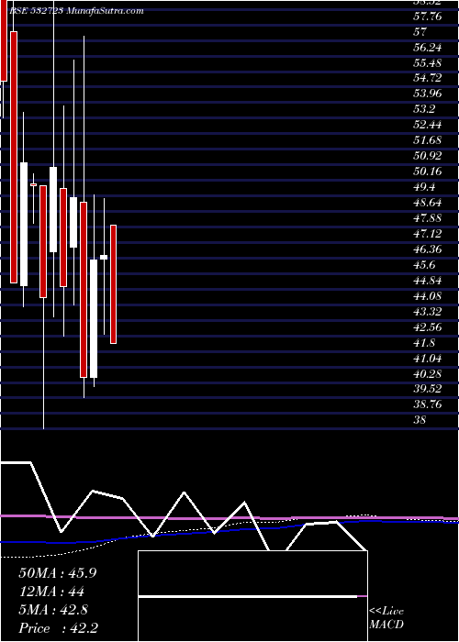Click the <<Live MACD label
Viewport: 459px width, 642px height.
tap(386, 618)
